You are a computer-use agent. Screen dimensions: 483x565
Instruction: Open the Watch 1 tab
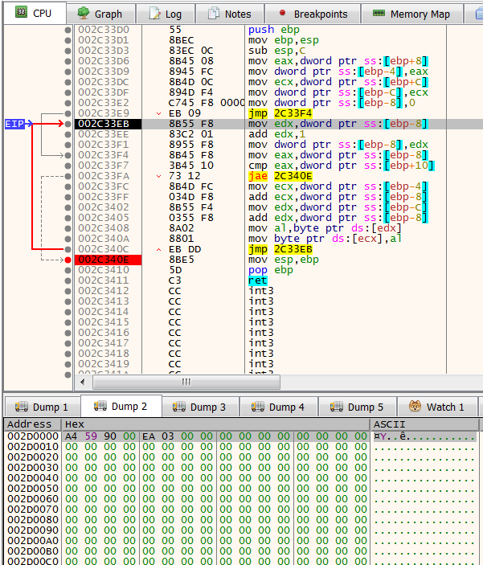pyautogui.click(x=437, y=407)
